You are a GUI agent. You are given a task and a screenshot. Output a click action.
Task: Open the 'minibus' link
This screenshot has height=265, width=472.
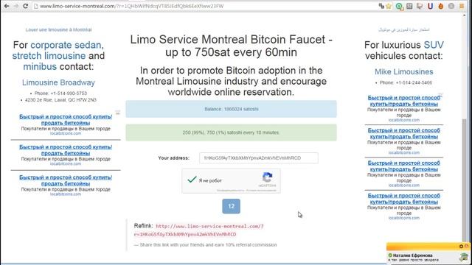pyautogui.click(x=40, y=67)
